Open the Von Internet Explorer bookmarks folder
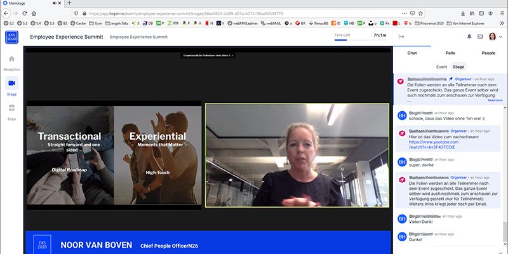This screenshot has height=254, width=508. click(465, 23)
